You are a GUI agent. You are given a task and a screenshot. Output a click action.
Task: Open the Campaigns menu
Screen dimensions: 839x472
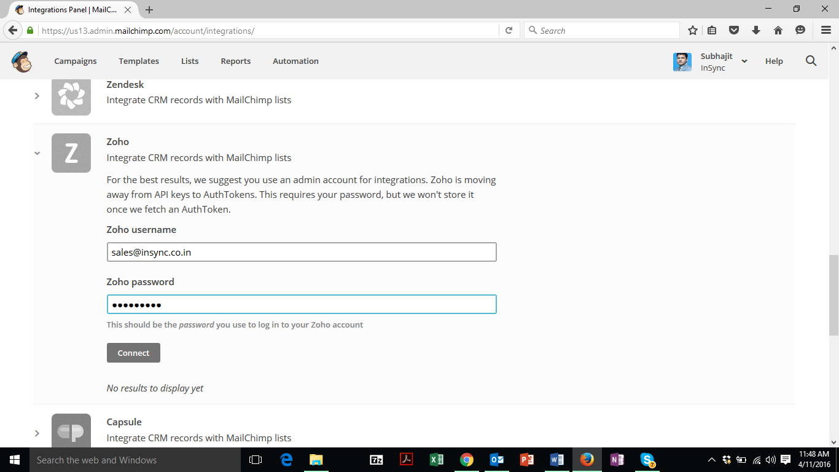[76, 61]
